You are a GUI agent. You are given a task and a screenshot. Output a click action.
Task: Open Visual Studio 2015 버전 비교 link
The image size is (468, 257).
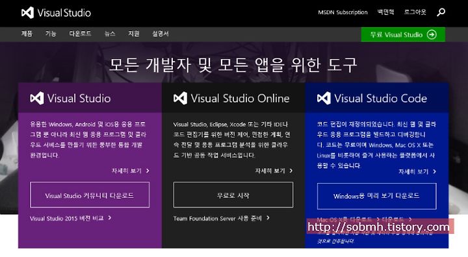tap(71, 218)
